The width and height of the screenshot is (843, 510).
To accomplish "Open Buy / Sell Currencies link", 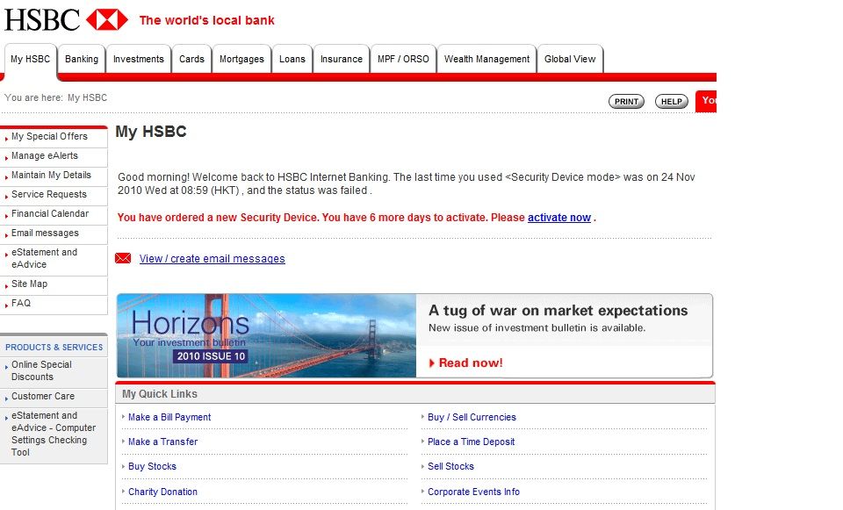I will coord(472,417).
